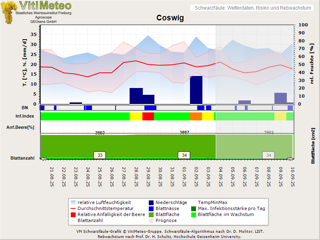
Task: Click the date label 27.08.25
Action: [124, 177]
